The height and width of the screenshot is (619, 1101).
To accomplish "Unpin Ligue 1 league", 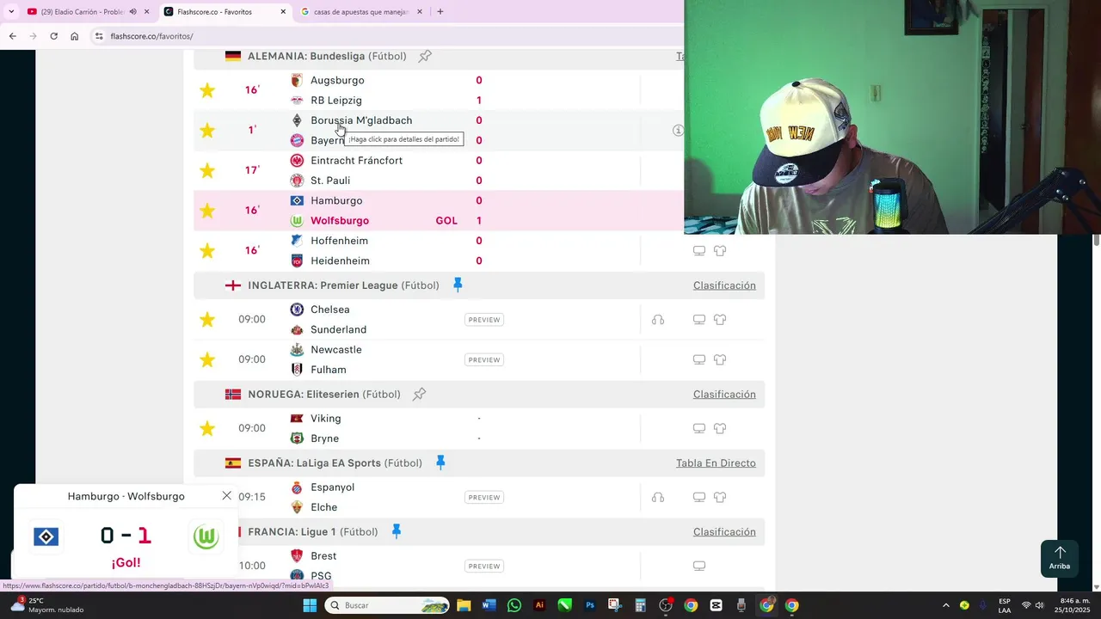I will point(397,531).
